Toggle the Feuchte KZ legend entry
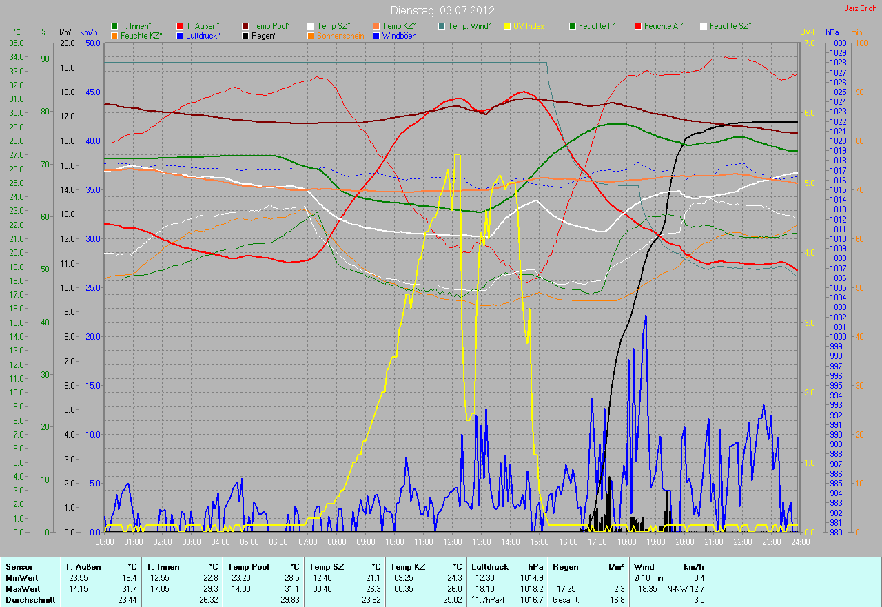The image size is (882, 607). click(141, 36)
